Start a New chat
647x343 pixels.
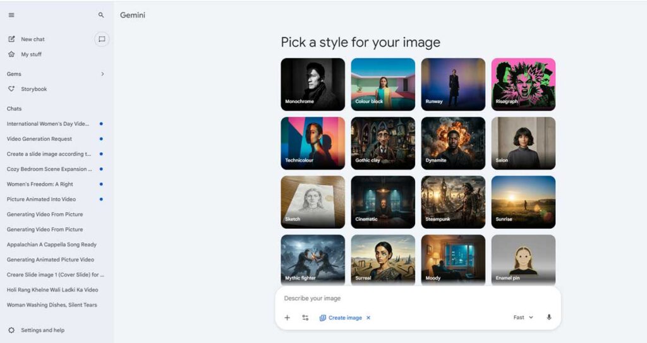tap(32, 39)
